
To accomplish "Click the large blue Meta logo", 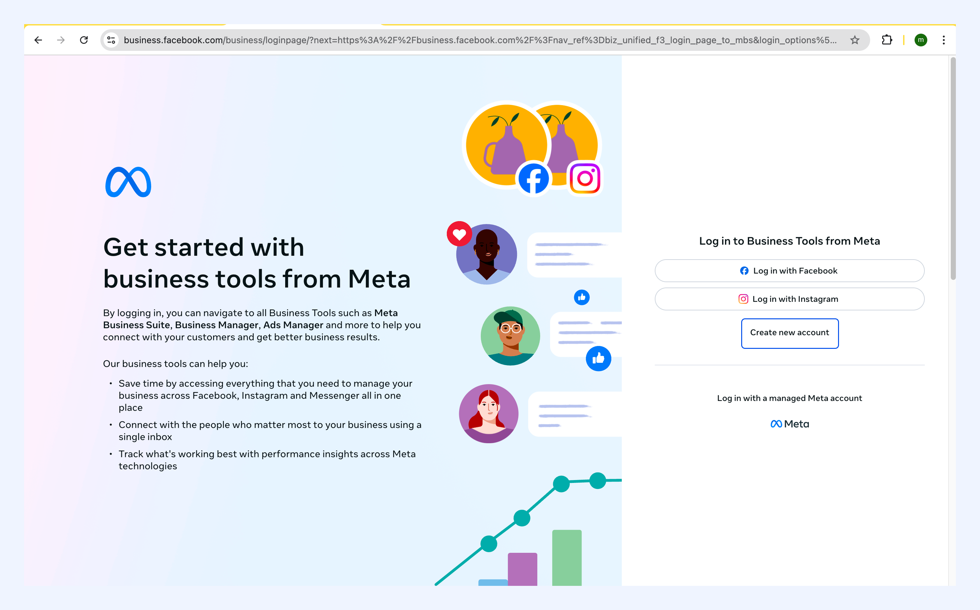I will coord(128,182).
